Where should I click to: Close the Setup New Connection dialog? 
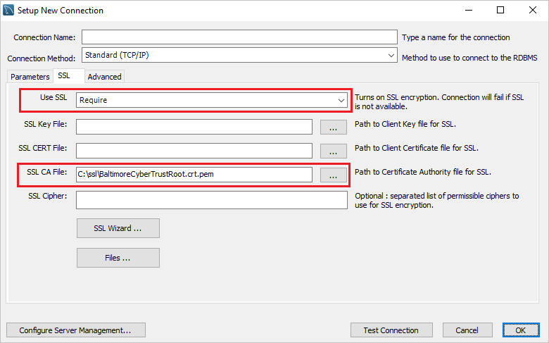pyautogui.click(x=533, y=10)
